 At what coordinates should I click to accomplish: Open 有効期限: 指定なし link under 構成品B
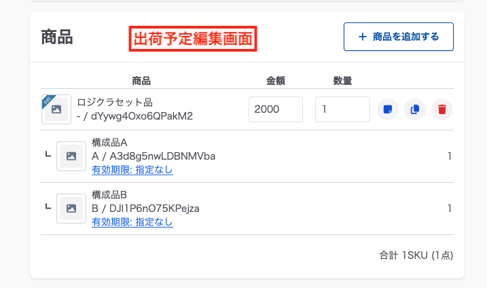(x=132, y=222)
